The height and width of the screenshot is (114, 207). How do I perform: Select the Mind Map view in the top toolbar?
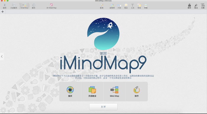pos(24,6)
